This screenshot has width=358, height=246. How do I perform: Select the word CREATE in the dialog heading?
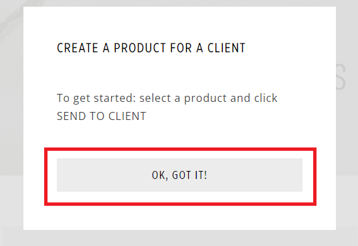[x=78, y=48]
